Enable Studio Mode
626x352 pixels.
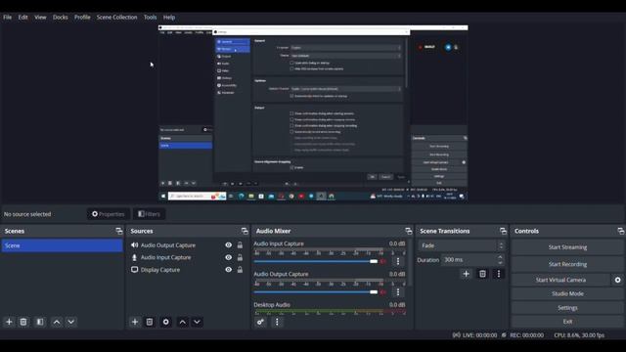point(567,293)
